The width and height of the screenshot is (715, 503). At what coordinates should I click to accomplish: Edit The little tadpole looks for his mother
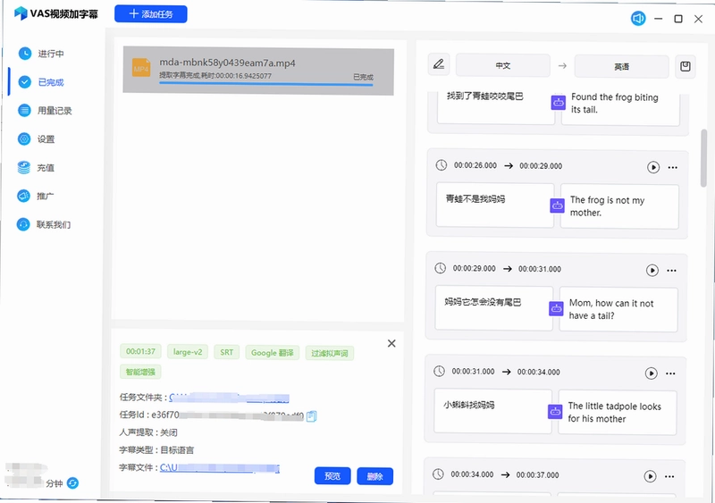click(x=618, y=413)
